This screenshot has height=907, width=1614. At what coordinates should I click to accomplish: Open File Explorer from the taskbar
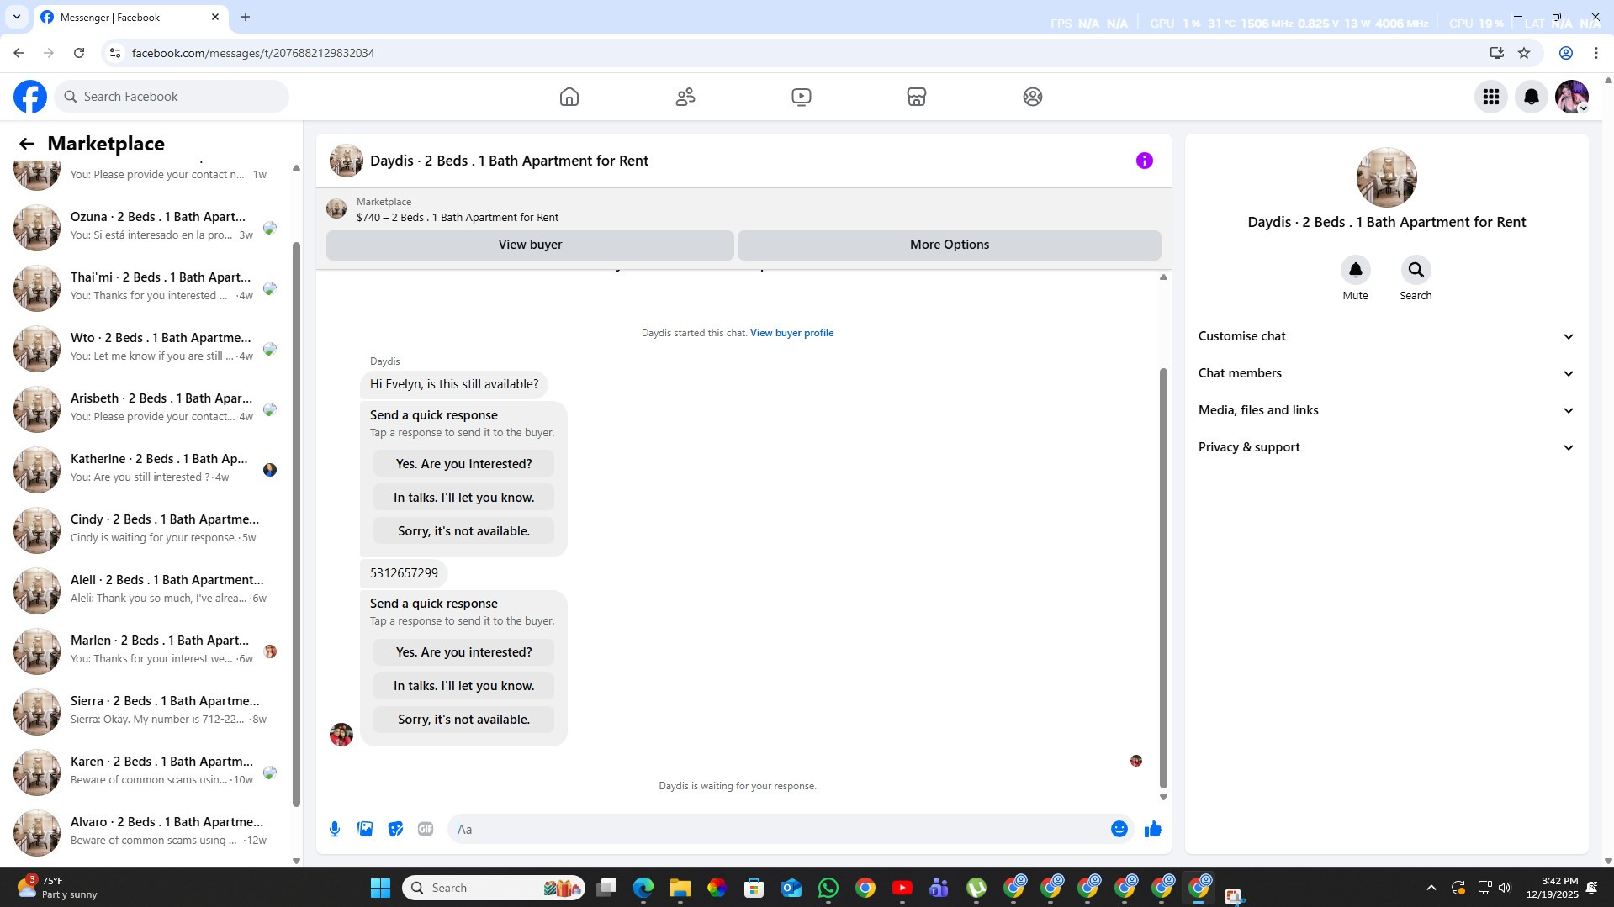tap(680, 888)
